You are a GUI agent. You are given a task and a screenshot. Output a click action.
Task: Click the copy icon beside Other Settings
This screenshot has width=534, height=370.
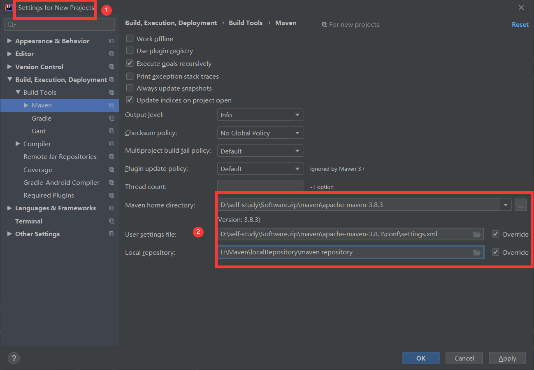click(x=111, y=234)
